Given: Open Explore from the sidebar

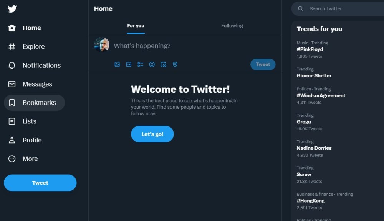Looking at the screenshot, I should [33, 47].
